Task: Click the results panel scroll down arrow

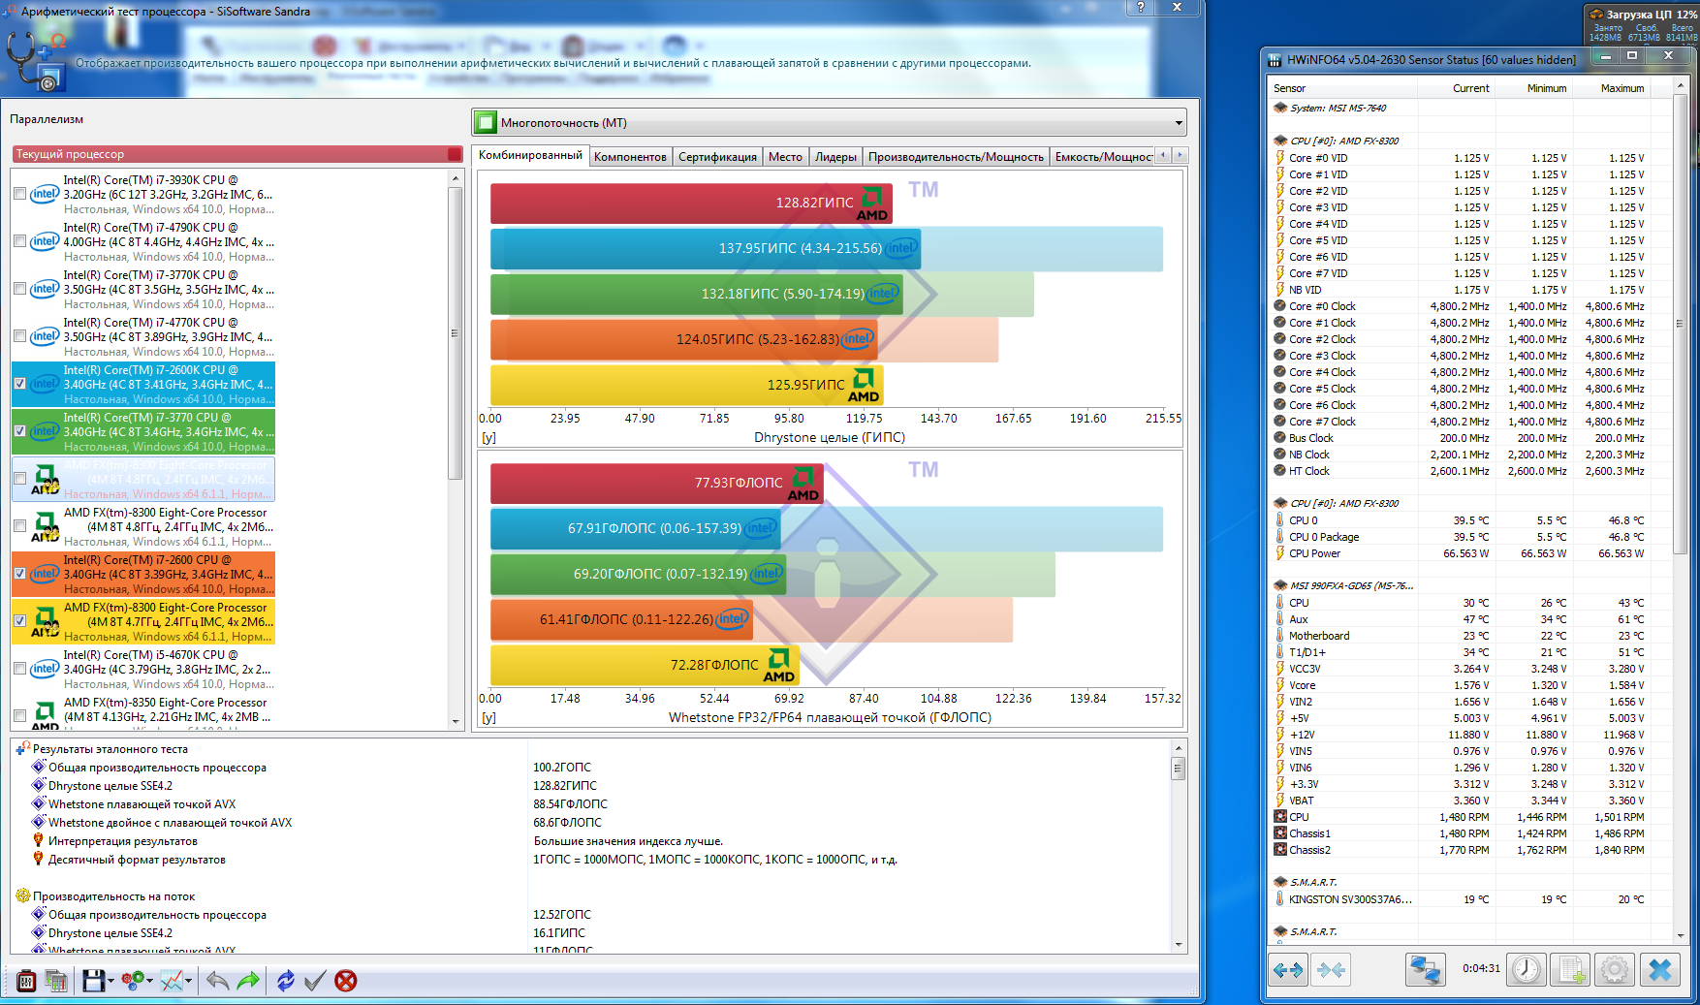Action: [x=1179, y=945]
